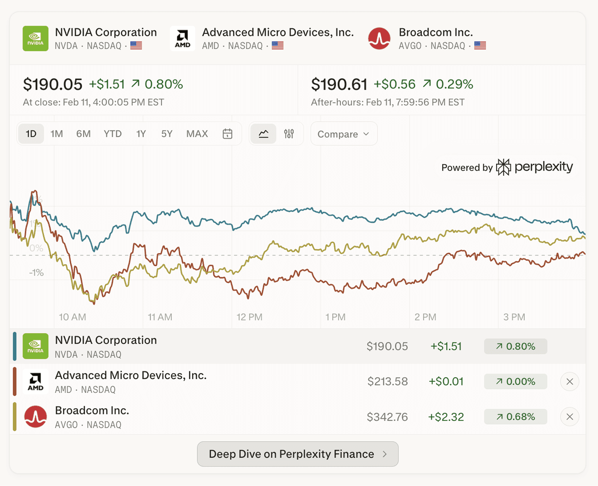The image size is (598, 486).
Task: Switch to line chart view
Action: [x=263, y=134]
